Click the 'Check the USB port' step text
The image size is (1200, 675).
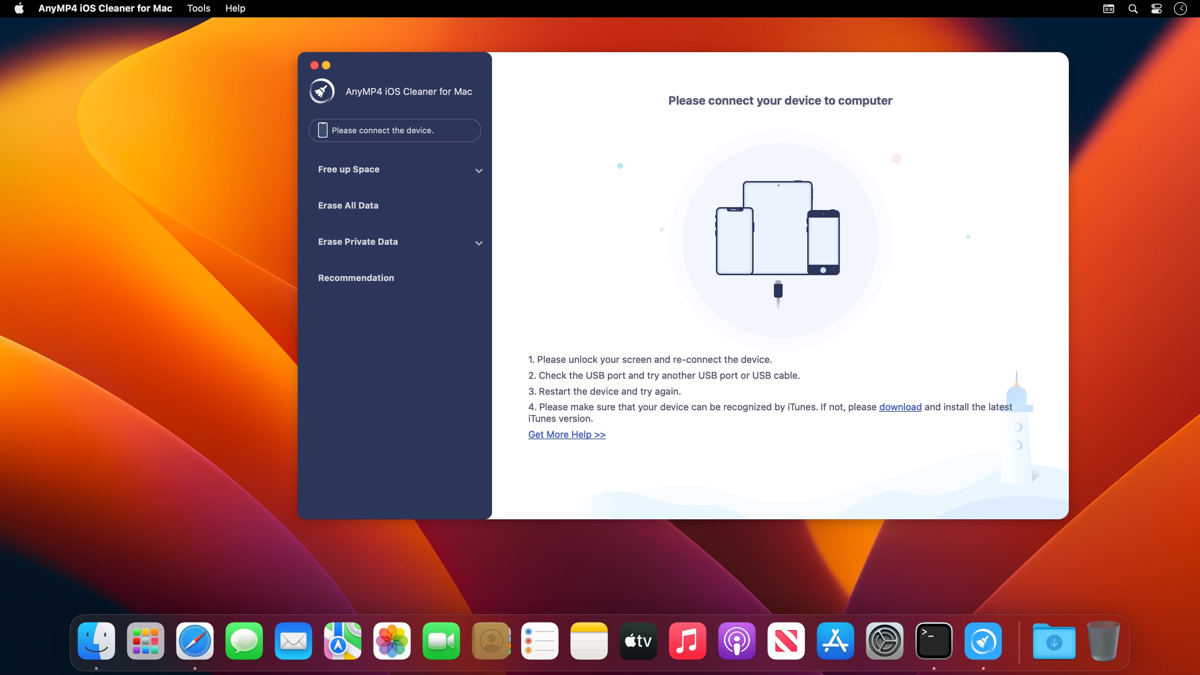click(664, 375)
